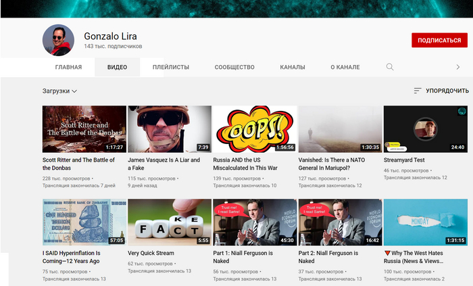Click '139 тыс. просмотров' view count
This screenshot has height=286, width=473.
236,178
